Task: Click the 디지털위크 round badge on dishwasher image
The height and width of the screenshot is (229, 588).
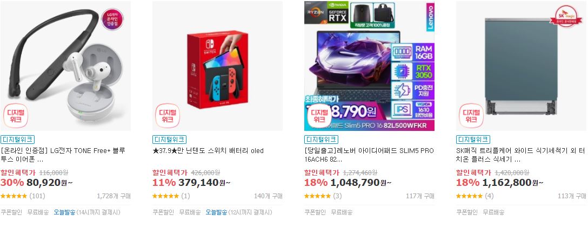Action: pos(471,116)
